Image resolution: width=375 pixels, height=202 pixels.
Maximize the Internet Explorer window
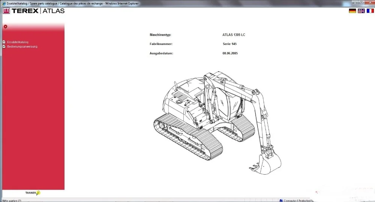pos(361,3)
